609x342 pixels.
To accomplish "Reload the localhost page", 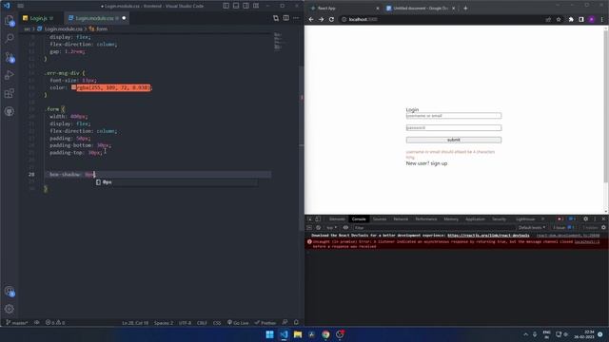I will tap(331, 19).
